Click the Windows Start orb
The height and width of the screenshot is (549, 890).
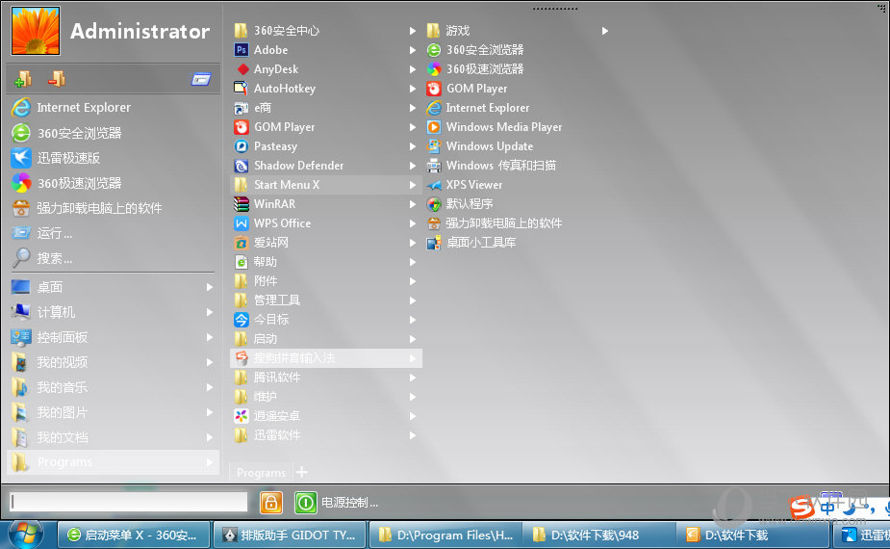(x=26, y=535)
